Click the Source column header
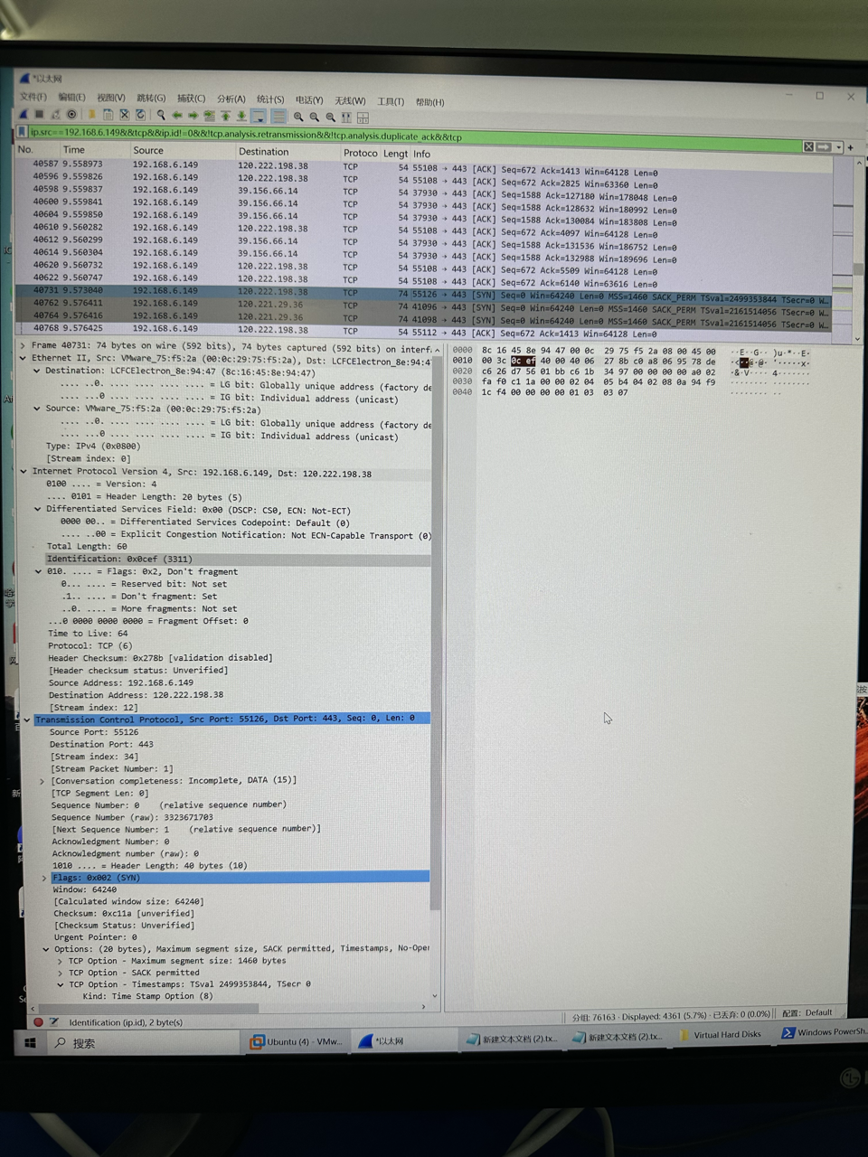Screen dimensions: 868x1157 point(148,151)
